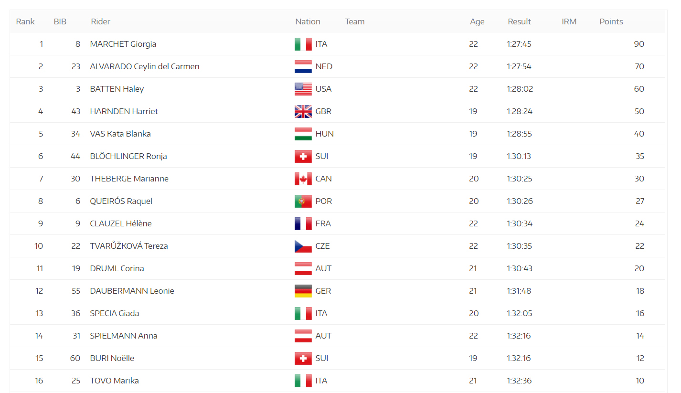Click the British flag beside GBR
Screen dimensions: 681x393
303,111
